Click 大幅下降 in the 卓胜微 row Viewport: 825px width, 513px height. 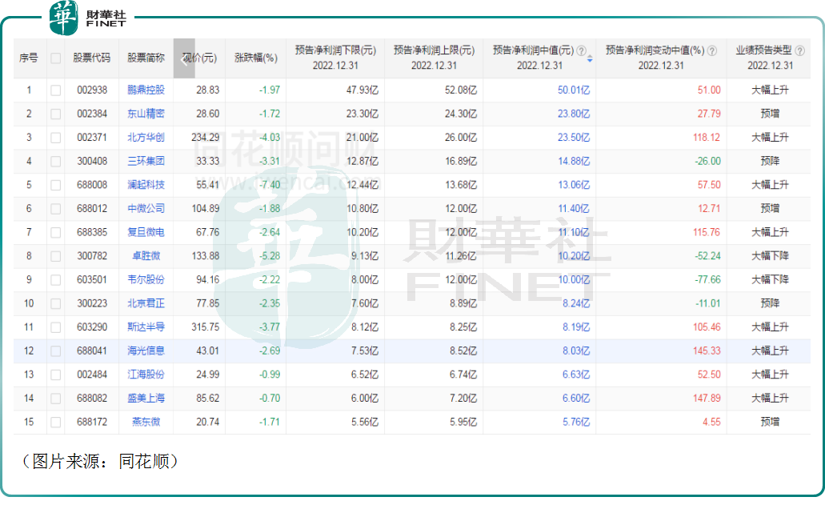pos(770,256)
